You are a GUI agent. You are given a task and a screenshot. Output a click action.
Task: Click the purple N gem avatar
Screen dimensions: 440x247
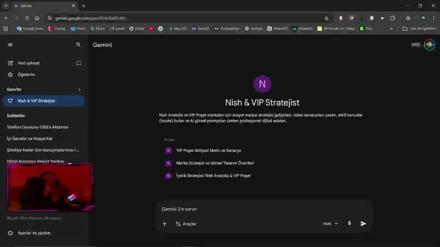[262, 84]
